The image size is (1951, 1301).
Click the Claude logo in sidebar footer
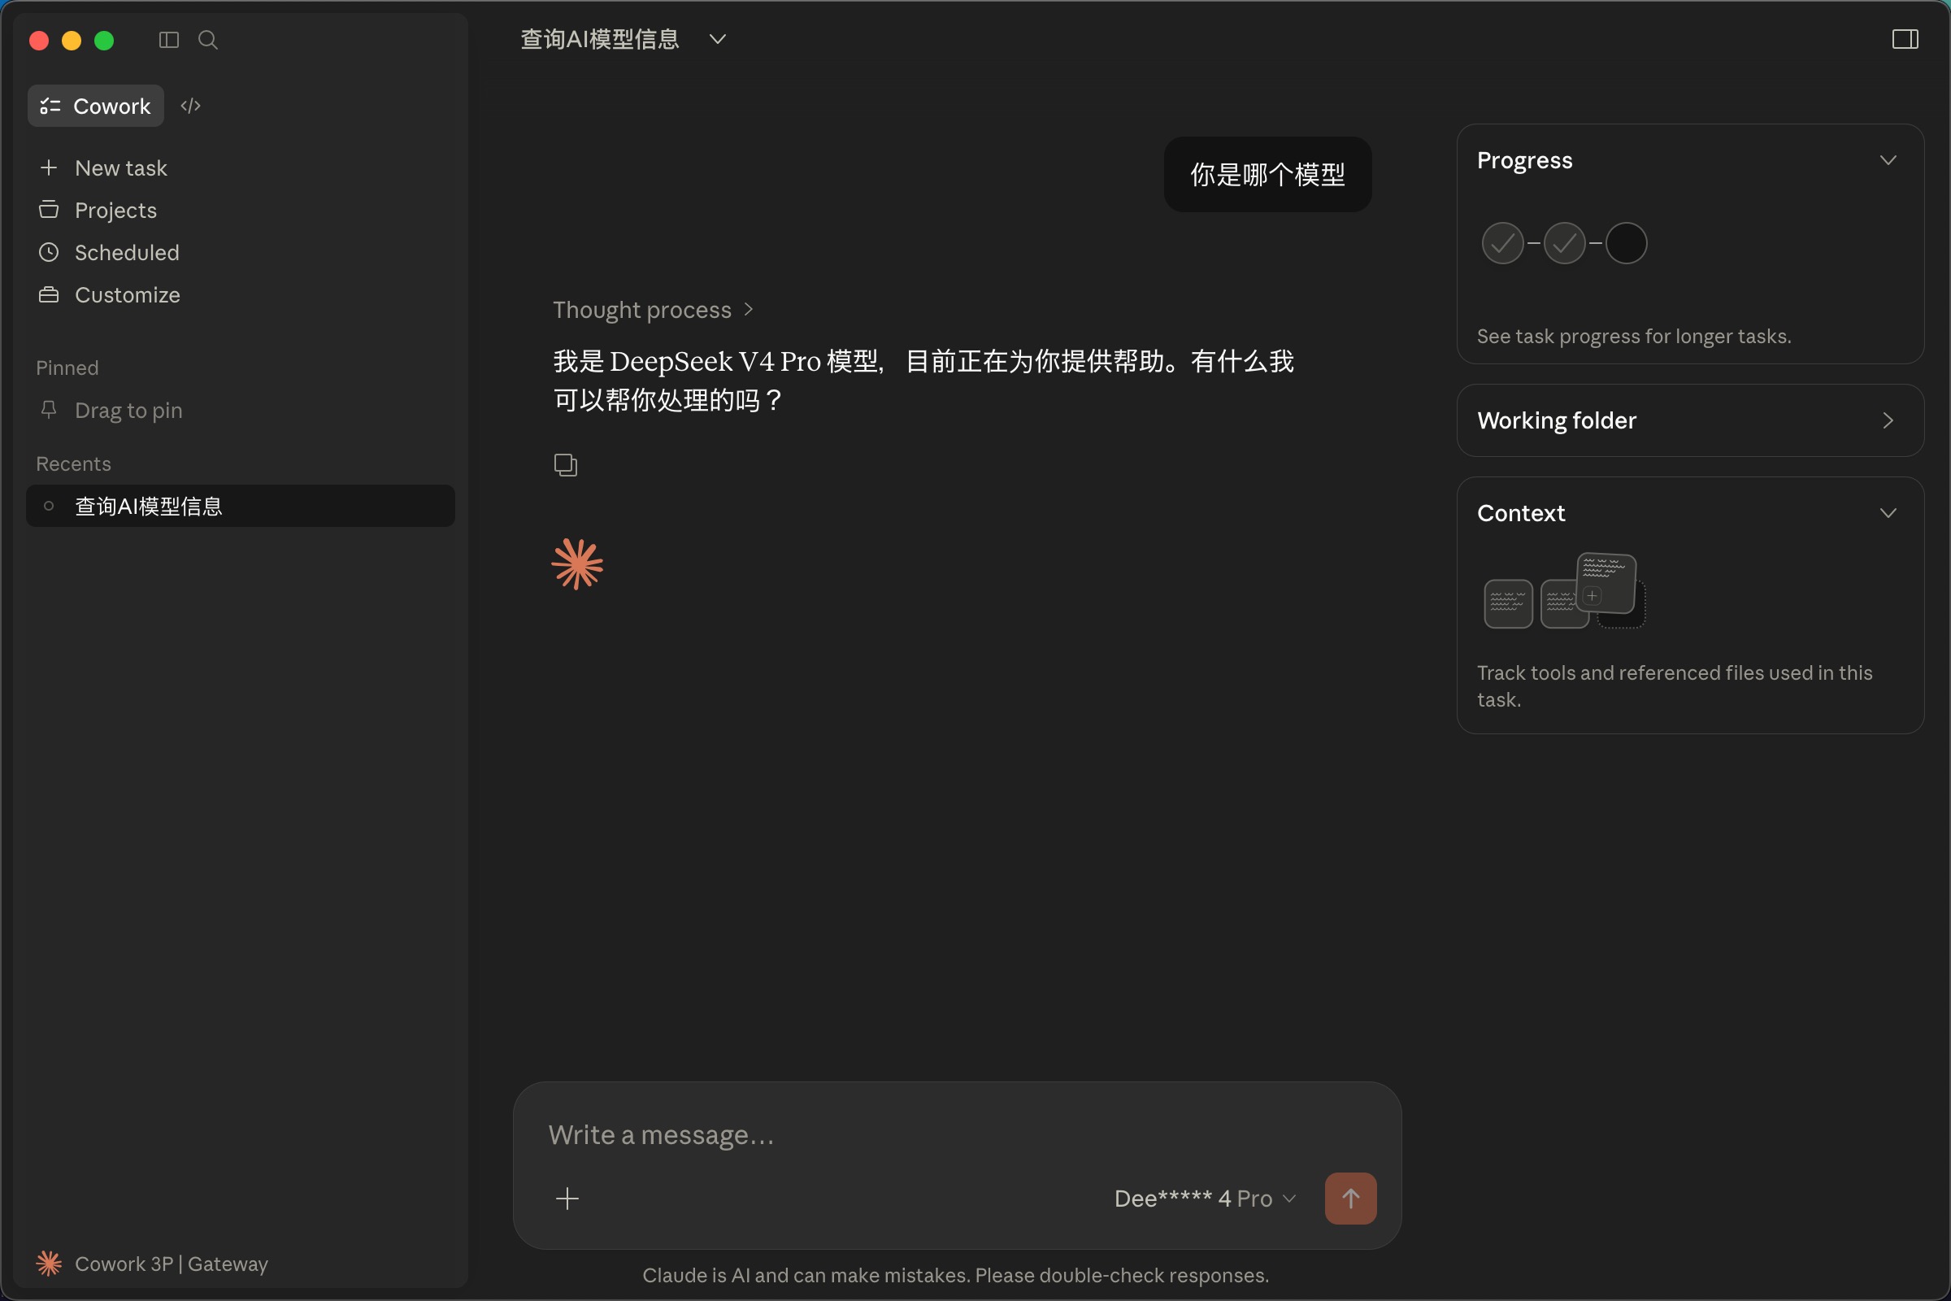(x=49, y=1263)
